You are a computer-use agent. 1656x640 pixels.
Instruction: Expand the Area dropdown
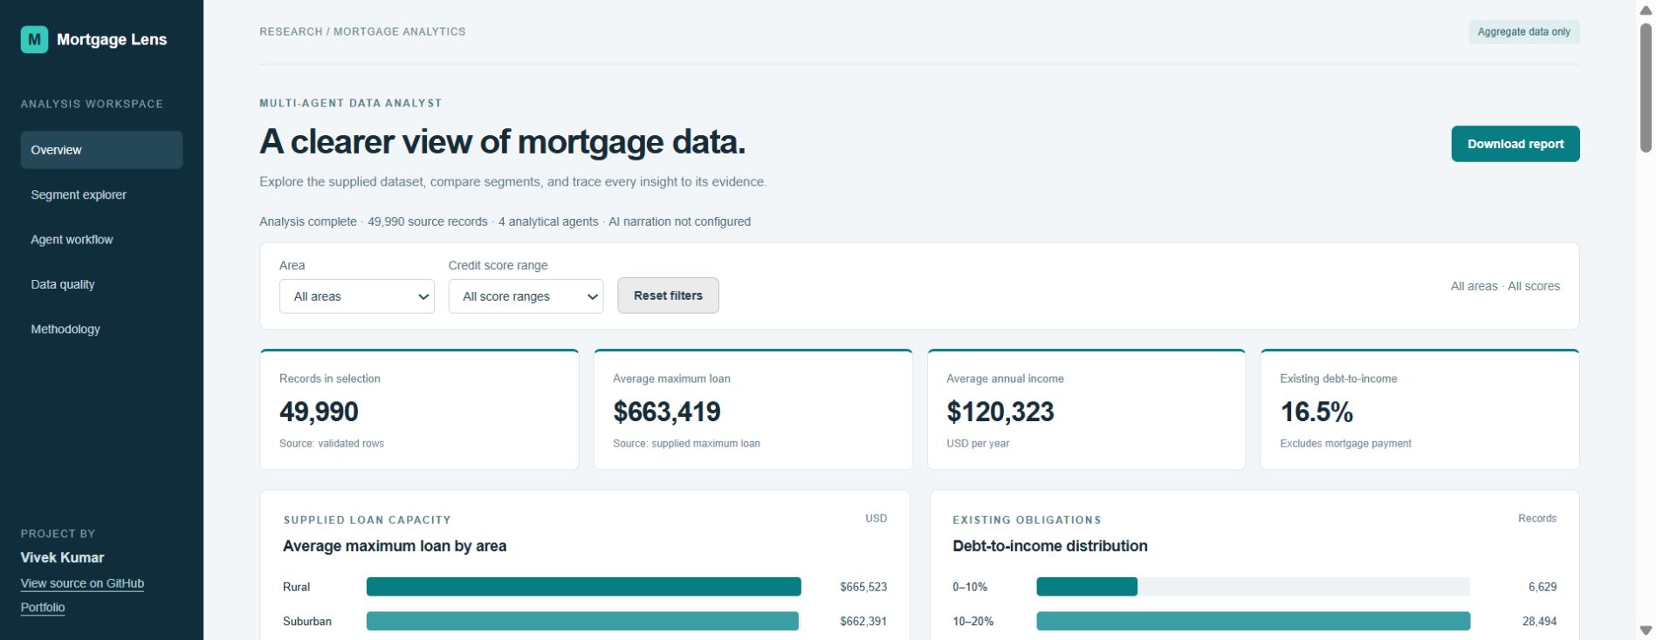click(x=356, y=296)
